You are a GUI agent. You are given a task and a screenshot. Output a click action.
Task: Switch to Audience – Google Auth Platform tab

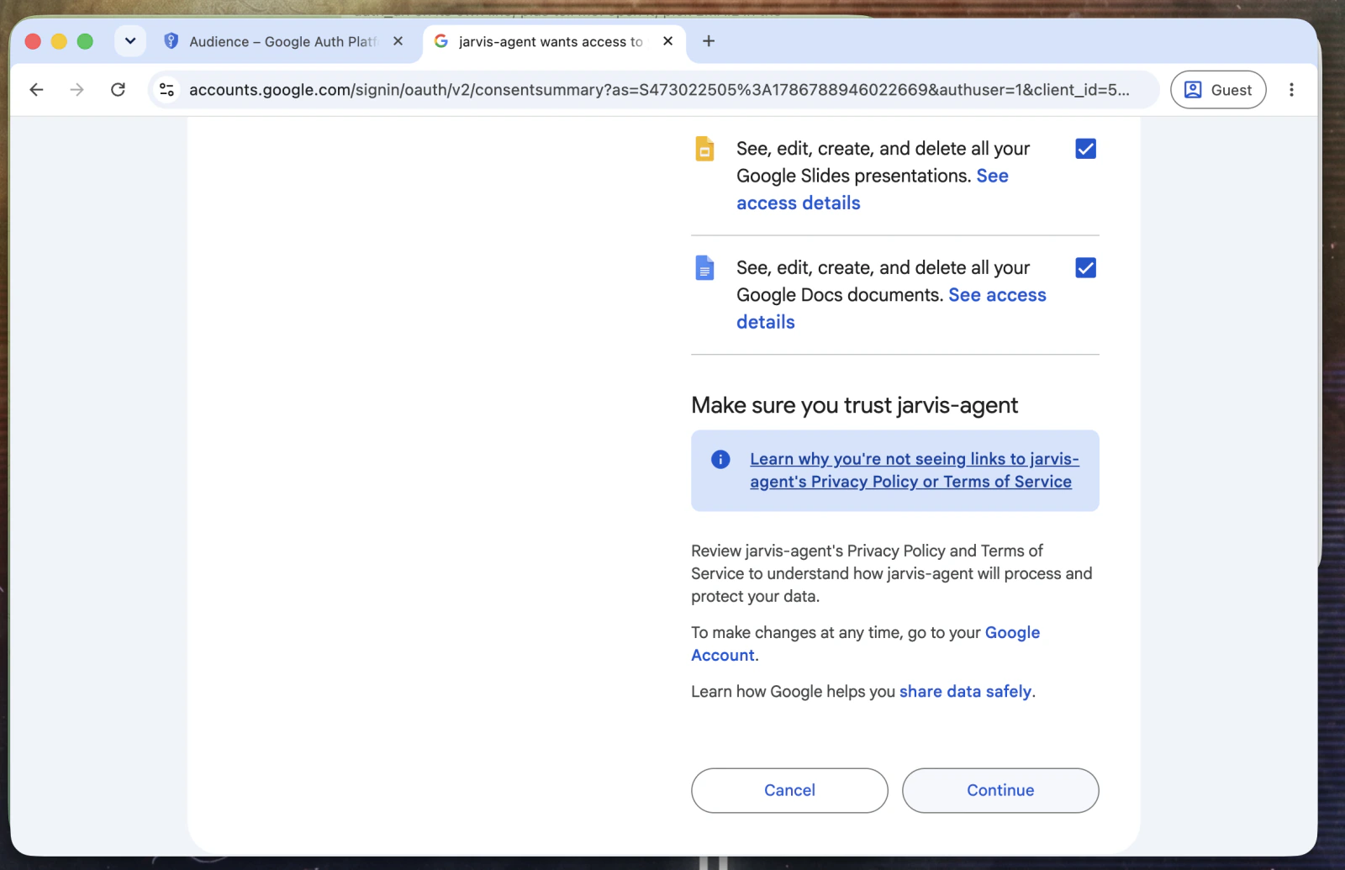pos(283,41)
